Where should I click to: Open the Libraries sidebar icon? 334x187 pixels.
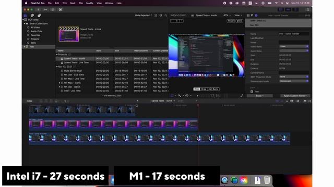point(25,16)
